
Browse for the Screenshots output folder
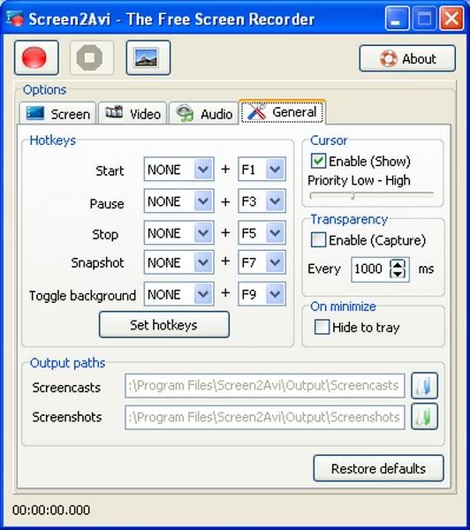424,417
